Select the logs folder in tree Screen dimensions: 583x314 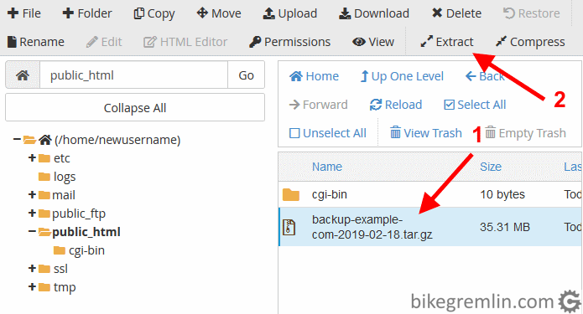click(x=65, y=177)
